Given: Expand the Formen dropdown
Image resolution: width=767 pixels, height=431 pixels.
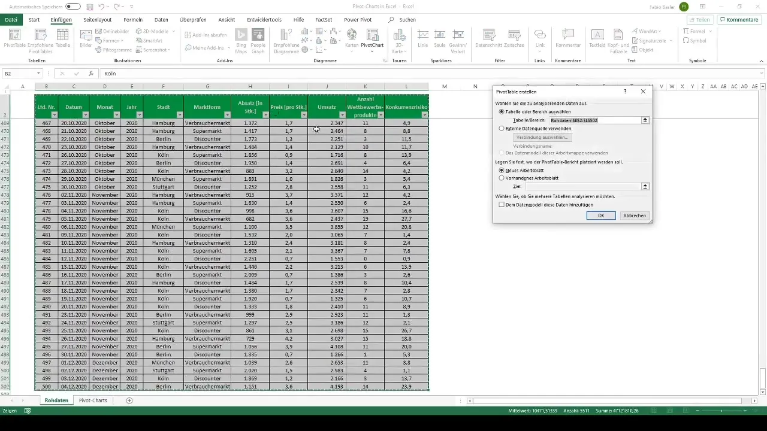Looking at the screenshot, I should (x=122, y=41).
